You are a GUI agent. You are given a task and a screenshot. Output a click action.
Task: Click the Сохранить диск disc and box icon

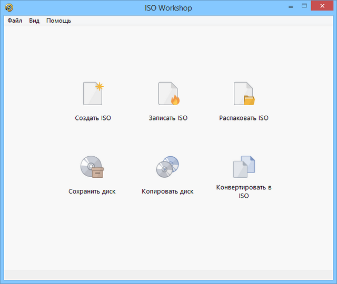coord(92,167)
